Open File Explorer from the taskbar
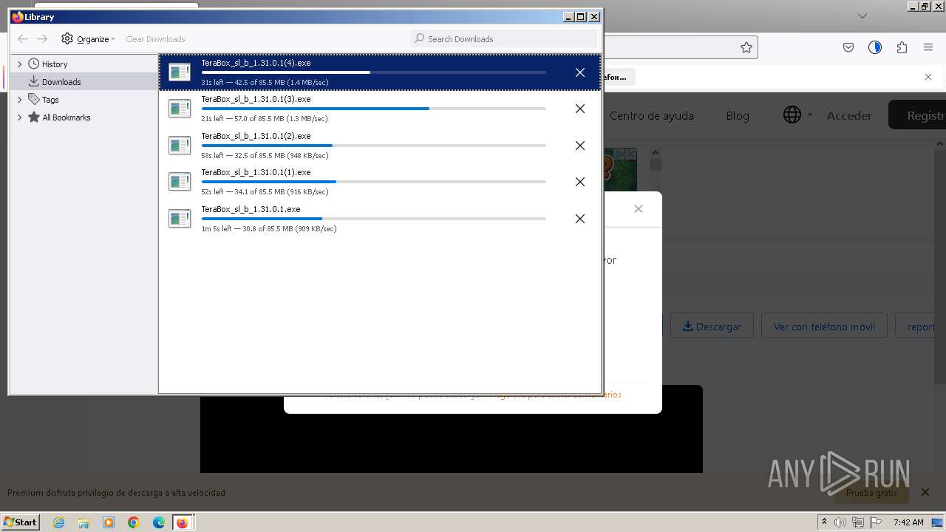This screenshot has width=946, height=532. (84, 522)
